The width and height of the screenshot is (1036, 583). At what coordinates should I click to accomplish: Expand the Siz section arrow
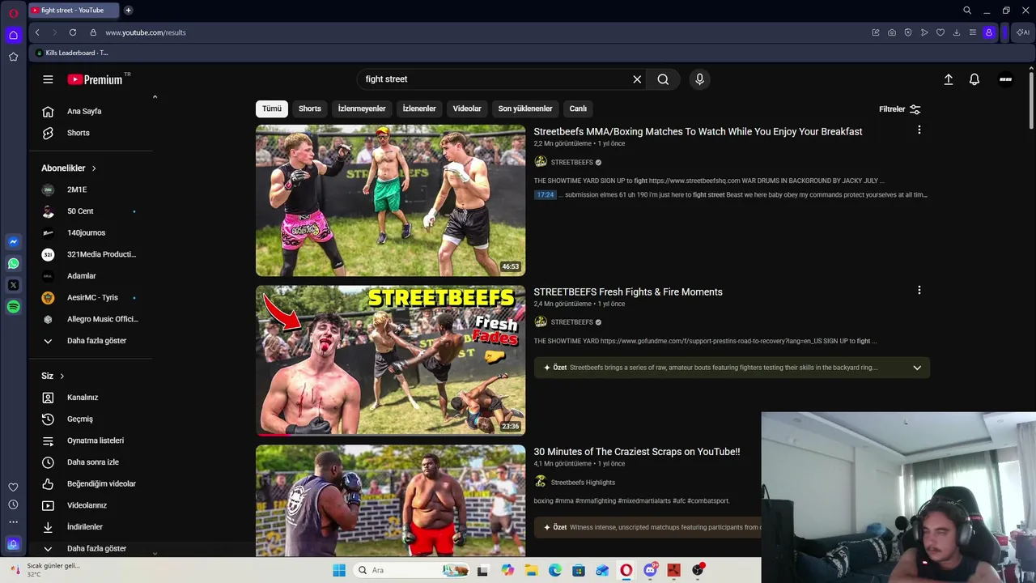[x=62, y=376]
